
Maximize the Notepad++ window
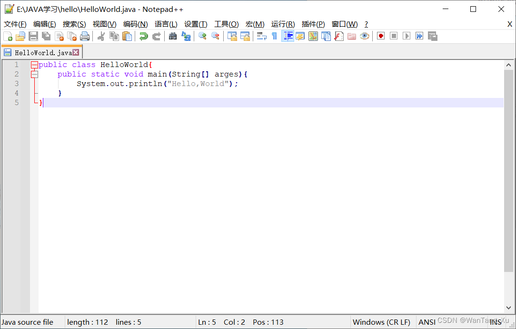tap(473, 9)
